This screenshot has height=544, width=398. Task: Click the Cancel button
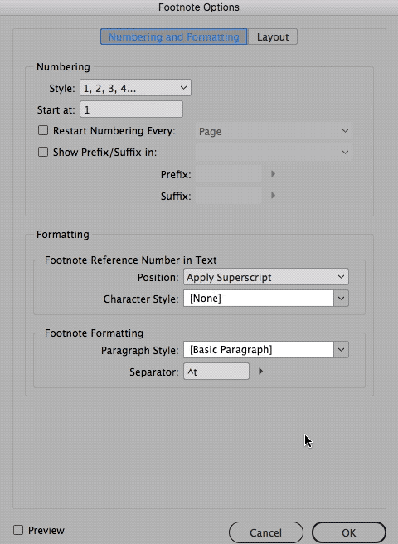click(266, 532)
